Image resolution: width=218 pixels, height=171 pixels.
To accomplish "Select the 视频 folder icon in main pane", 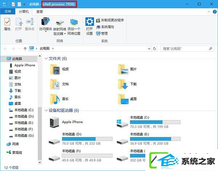I will pyautogui.click(x=55, y=69).
